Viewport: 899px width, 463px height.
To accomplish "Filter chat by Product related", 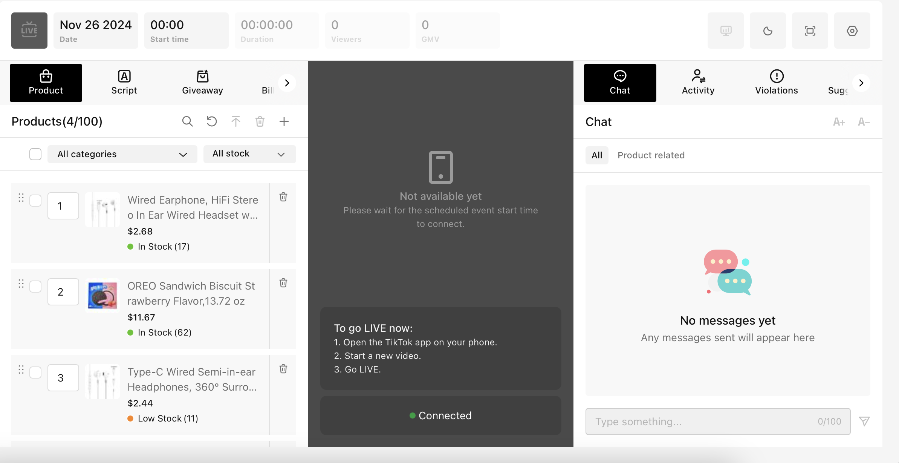I will [x=651, y=155].
